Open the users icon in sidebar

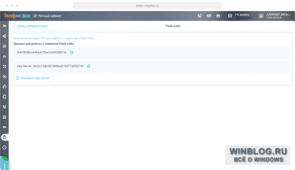point(5,26)
